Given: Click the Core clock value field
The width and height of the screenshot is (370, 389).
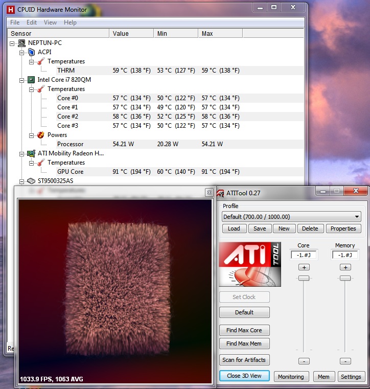Looking at the screenshot, I should pyautogui.click(x=304, y=255).
